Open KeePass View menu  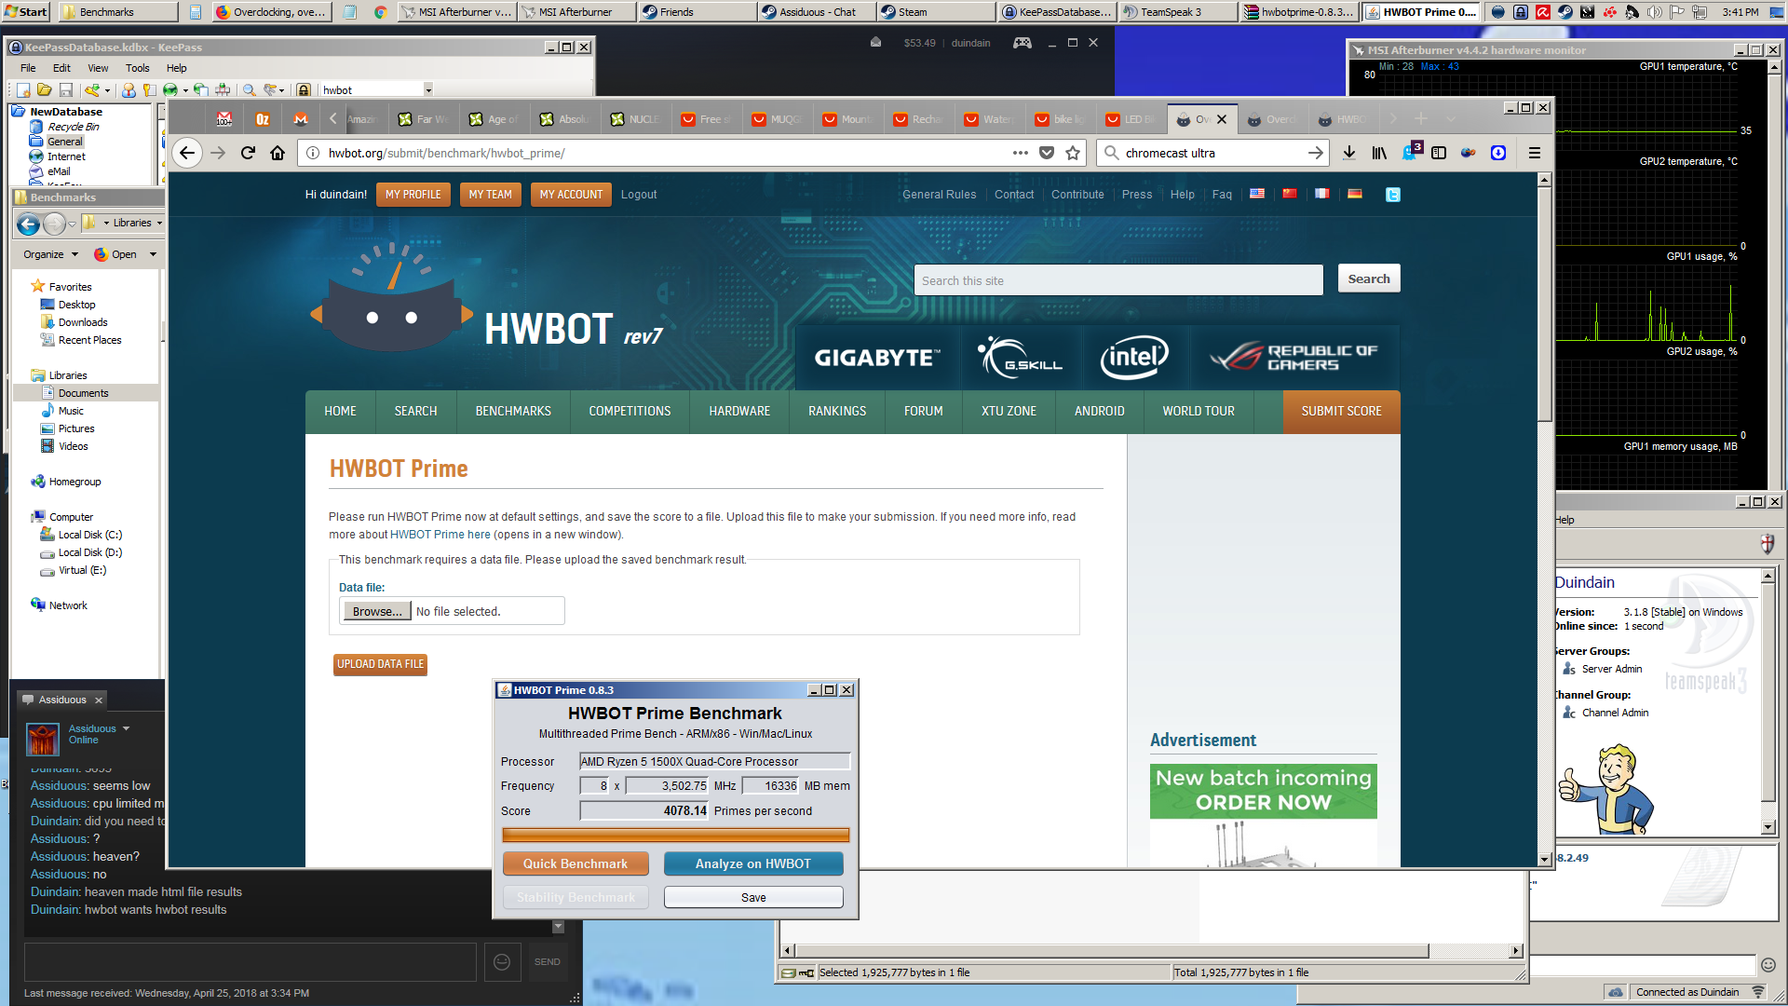tap(98, 68)
